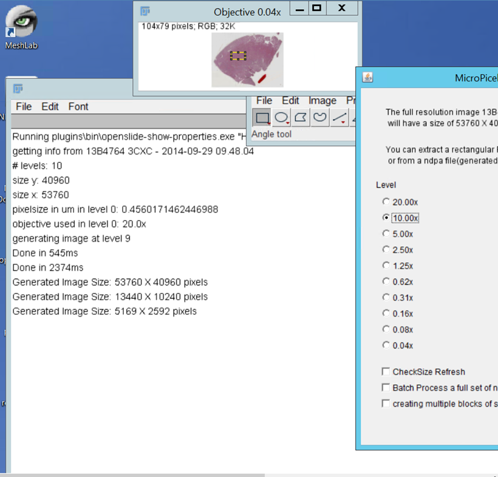Viewport: 498px width, 477px height.
Task: Select the 5.00x level option
Action: point(386,233)
